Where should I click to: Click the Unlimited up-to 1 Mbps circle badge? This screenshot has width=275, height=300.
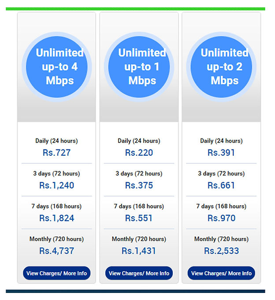click(x=139, y=67)
